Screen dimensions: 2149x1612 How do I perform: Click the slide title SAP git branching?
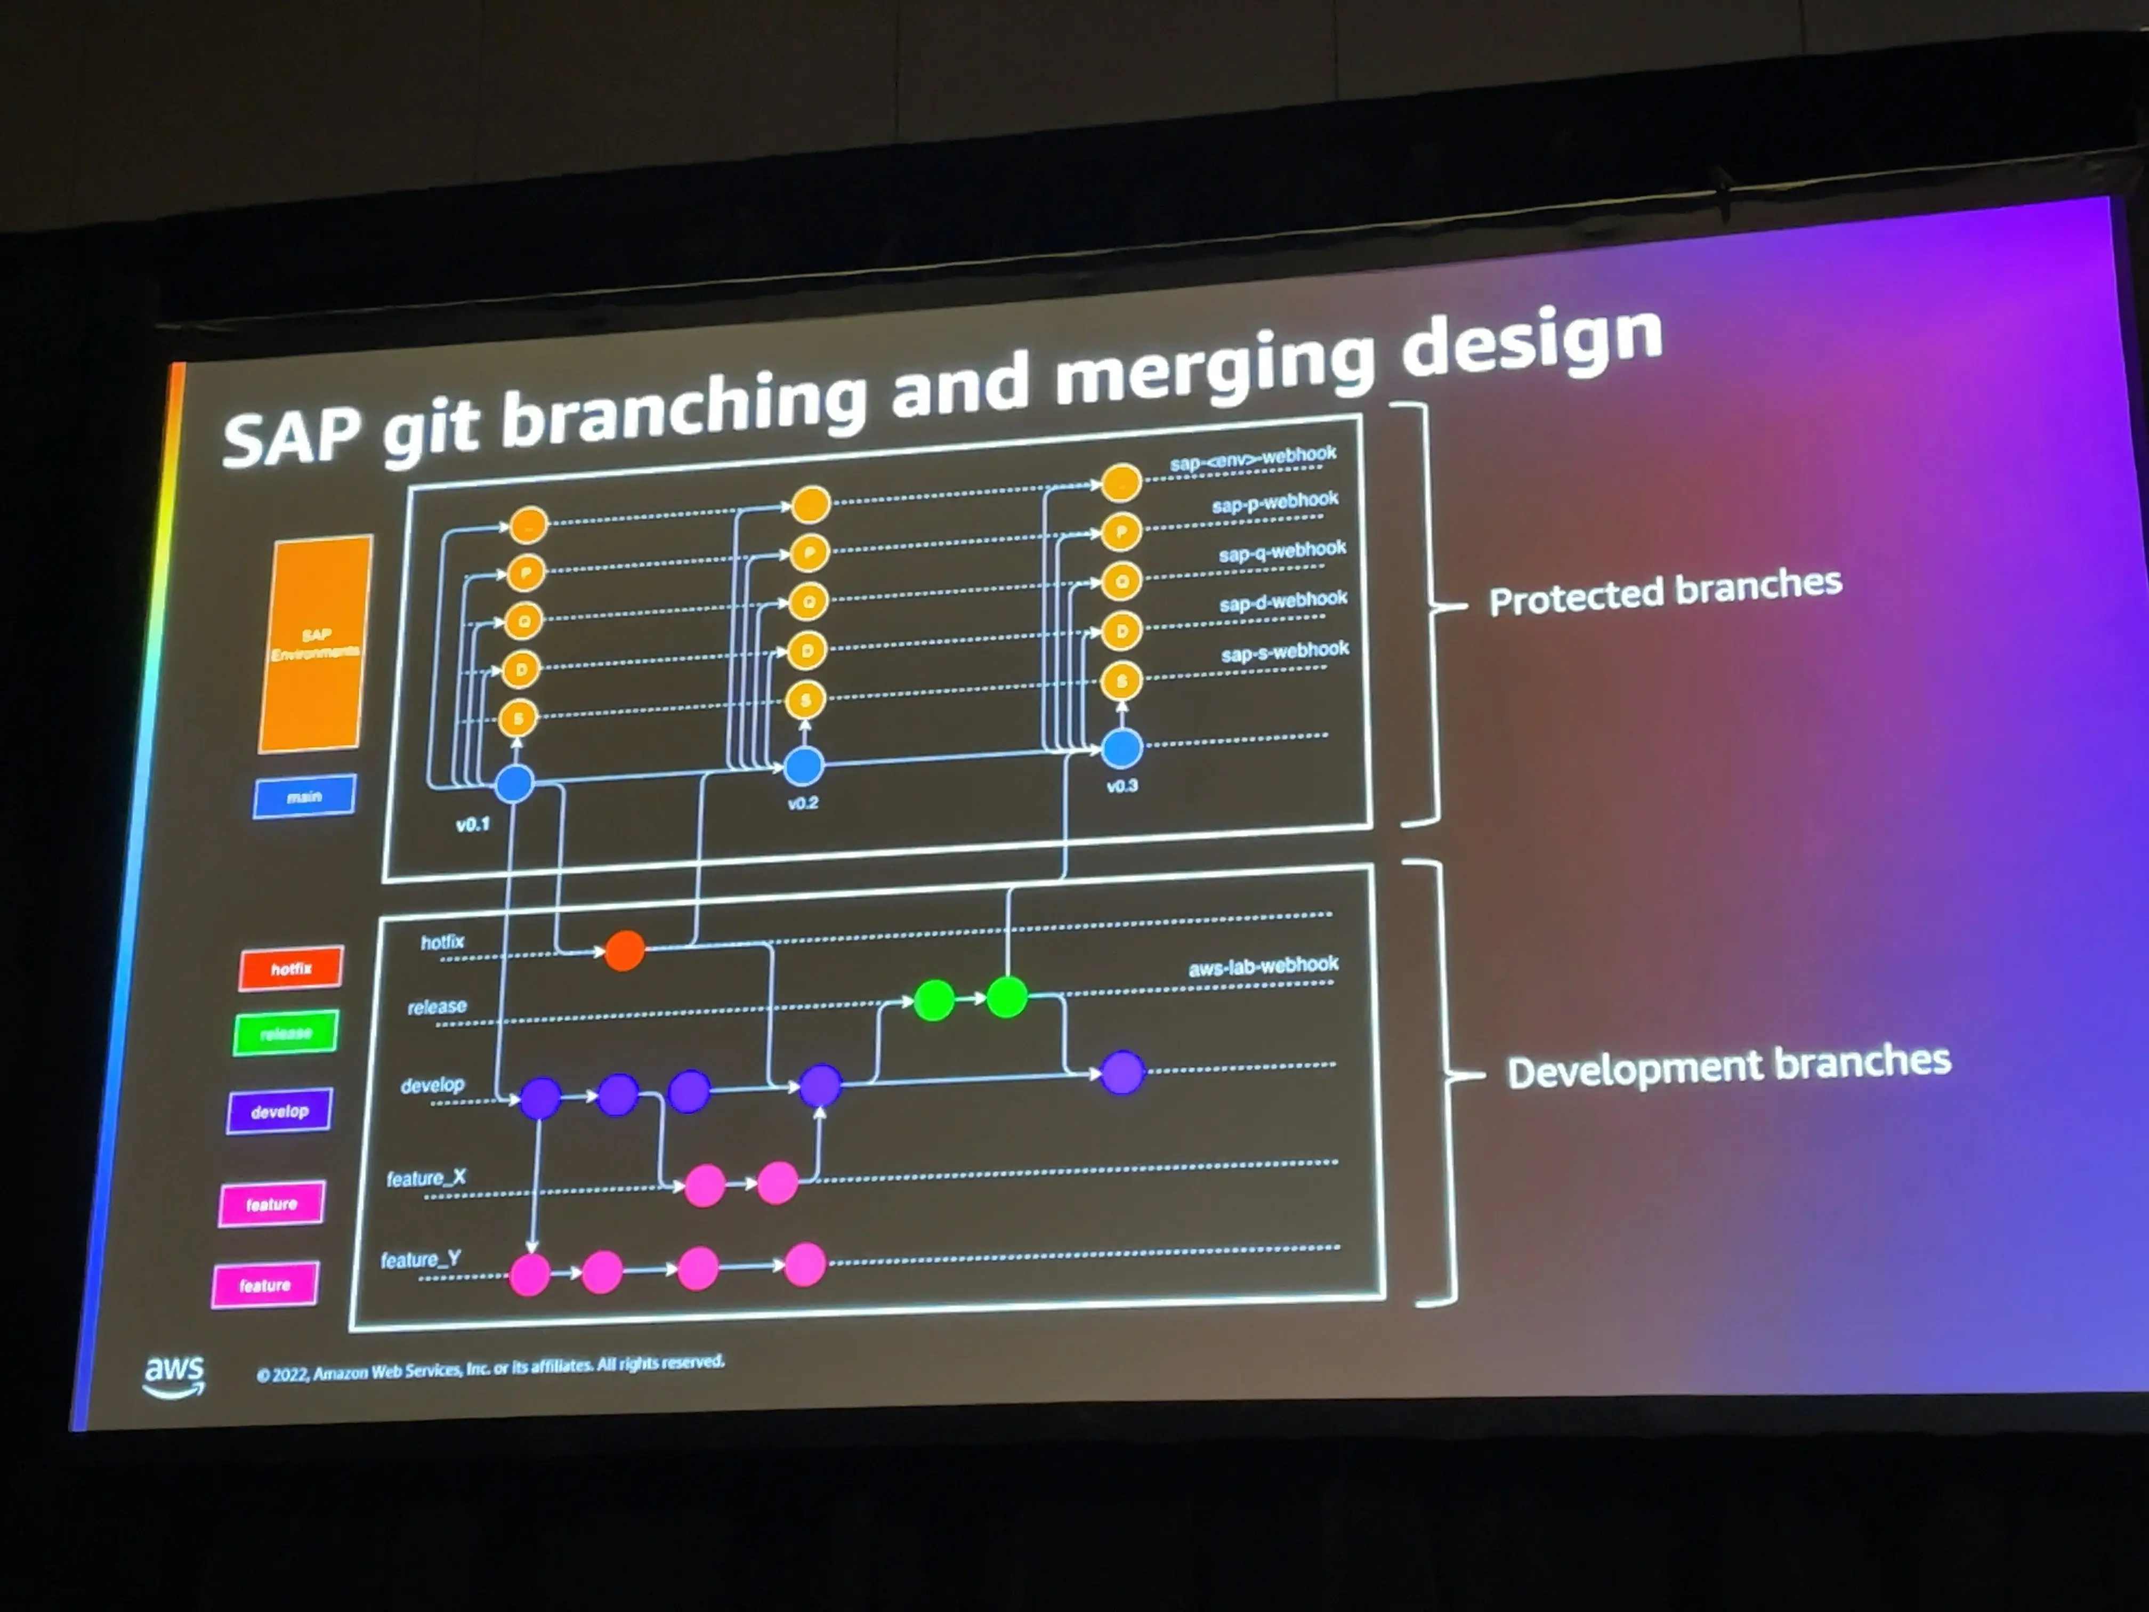[942, 390]
